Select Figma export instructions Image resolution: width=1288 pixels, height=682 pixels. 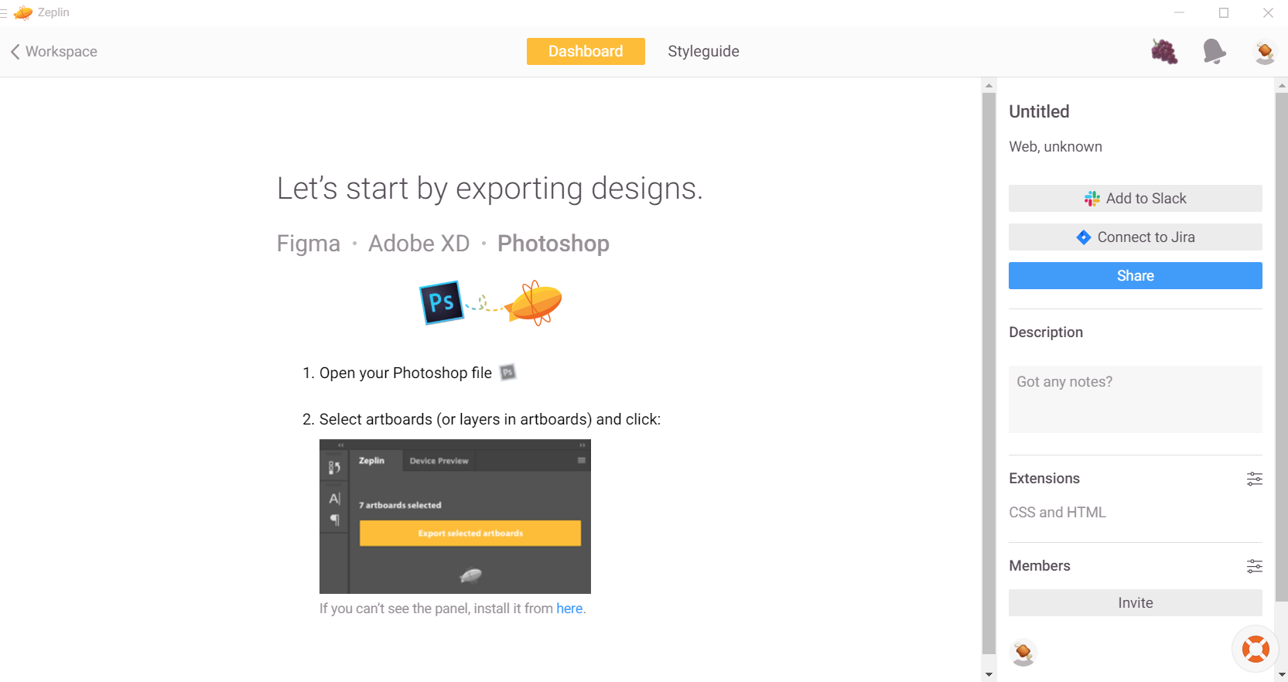(x=309, y=244)
